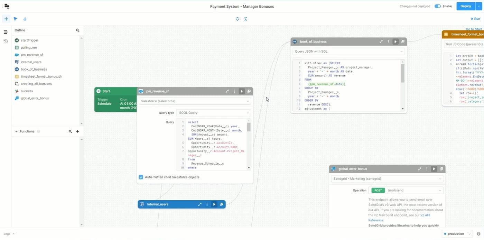
Task: Open the Salesforce resource dropdown
Action: click(195, 101)
